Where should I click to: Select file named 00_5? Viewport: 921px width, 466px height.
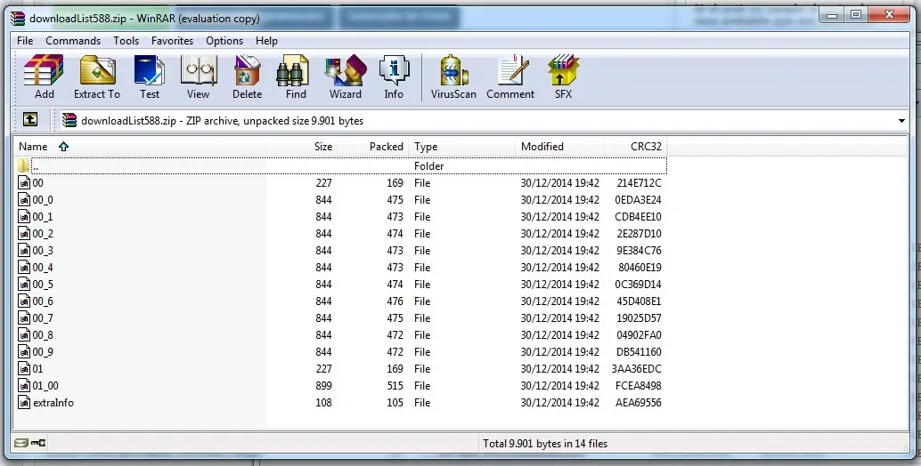click(42, 285)
